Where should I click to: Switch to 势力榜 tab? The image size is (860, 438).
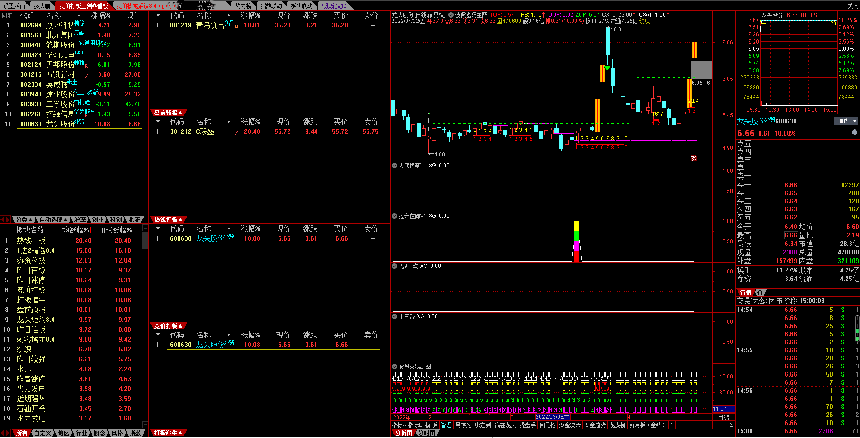[244, 6]
